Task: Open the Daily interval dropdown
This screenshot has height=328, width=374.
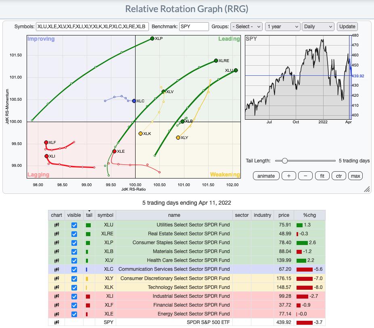Action: pos(318,27)
